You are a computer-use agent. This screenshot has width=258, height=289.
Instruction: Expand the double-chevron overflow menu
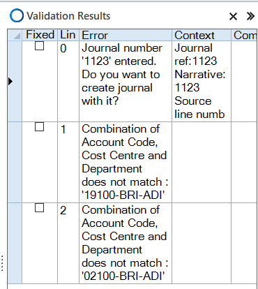point(250,16)
